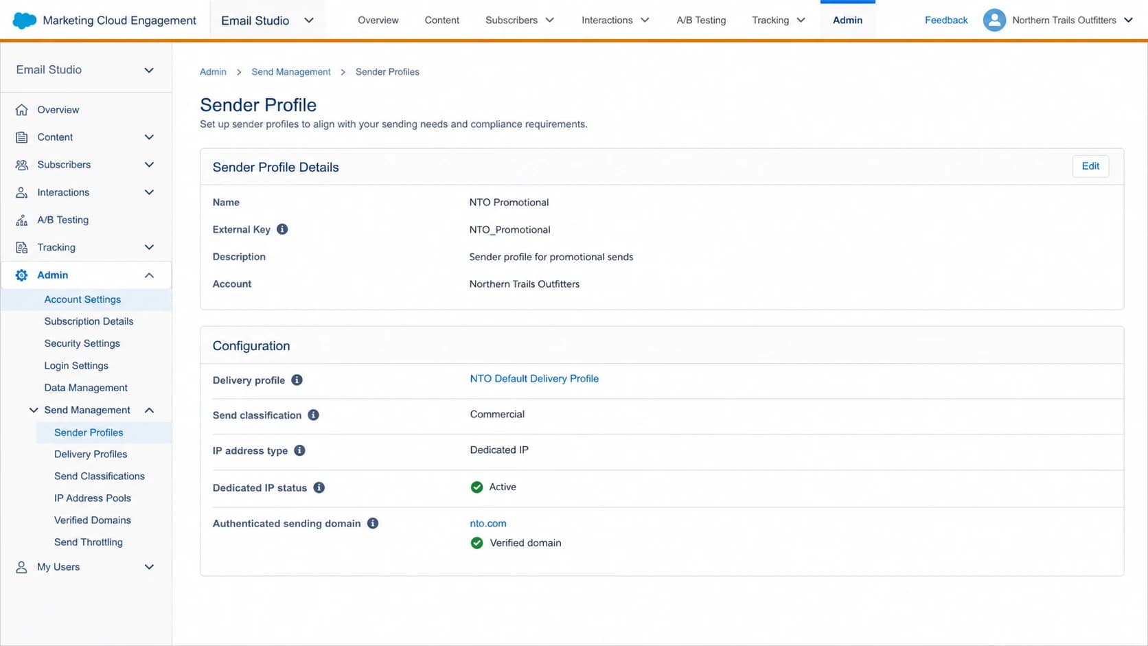This screenshot has height=646, width=1148.
Task: Collapse the Send Management up chevron
Action: [149, 411]
